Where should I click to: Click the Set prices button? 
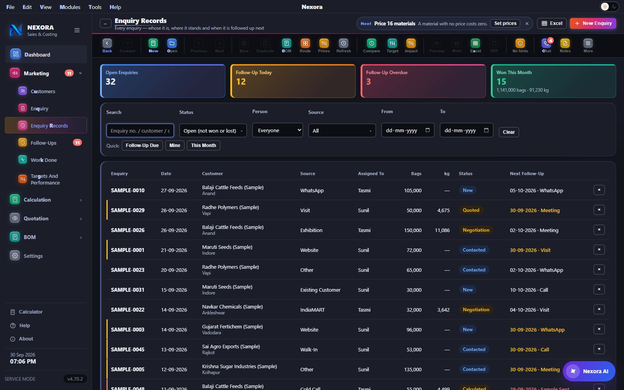[505, 23]
